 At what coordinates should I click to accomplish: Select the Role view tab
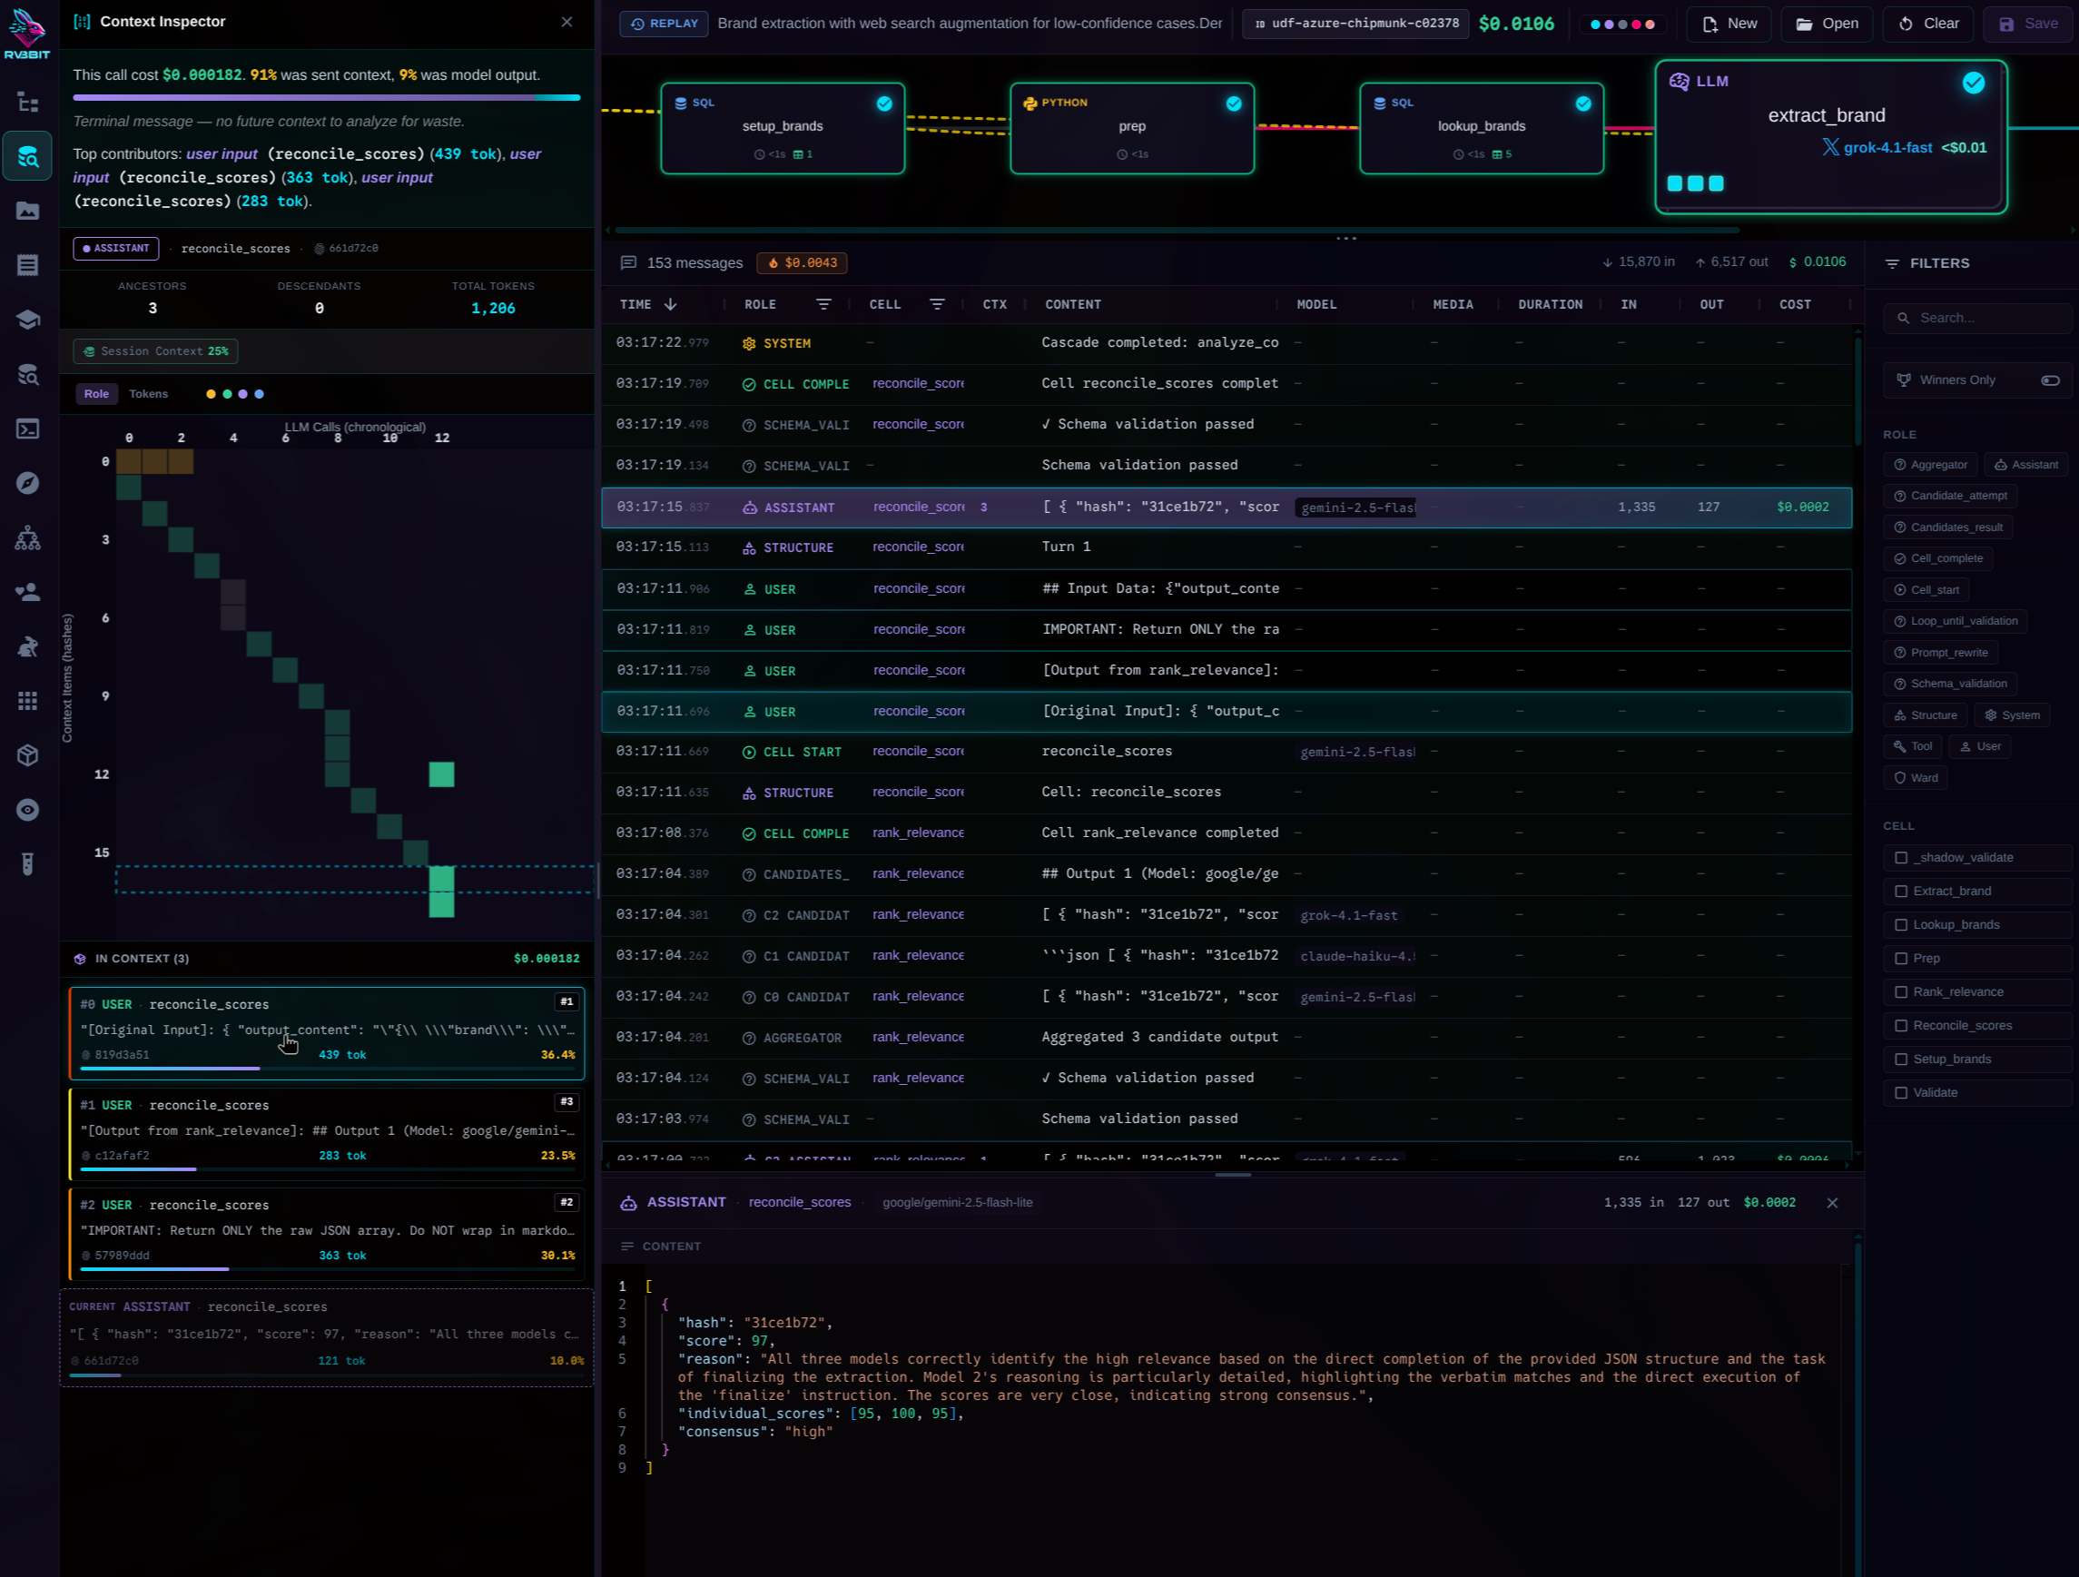96,394
